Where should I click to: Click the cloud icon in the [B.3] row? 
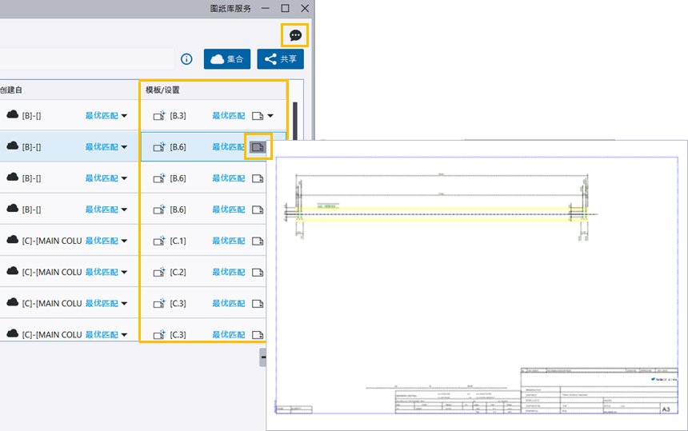[x=12, y=116]
